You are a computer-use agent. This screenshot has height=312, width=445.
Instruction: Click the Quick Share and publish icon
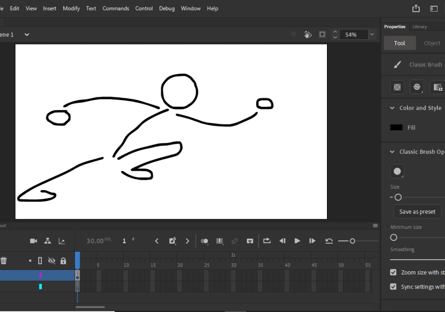[x=416, y=8]
